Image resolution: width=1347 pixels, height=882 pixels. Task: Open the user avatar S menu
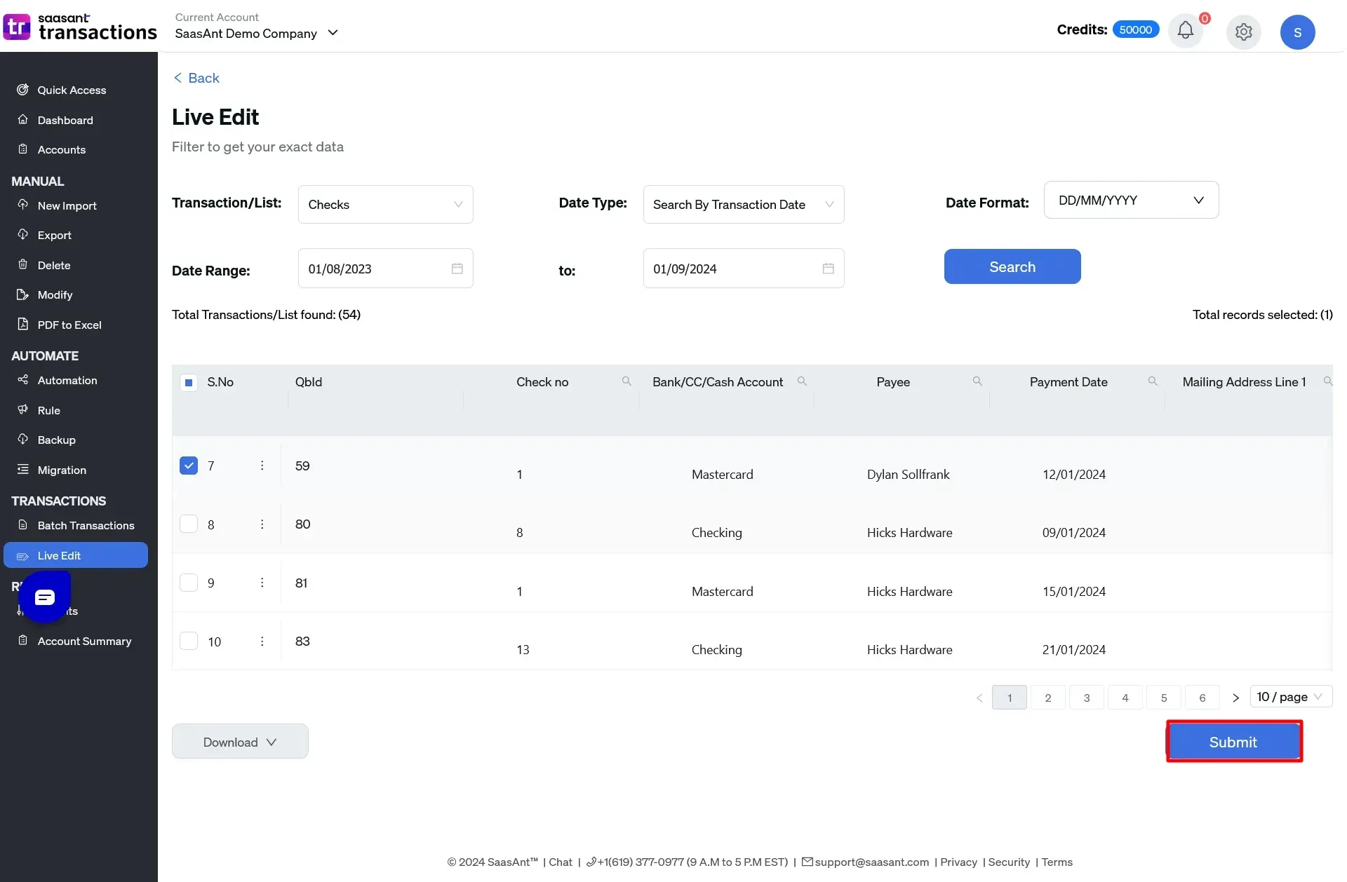(x=1297, y=32)
